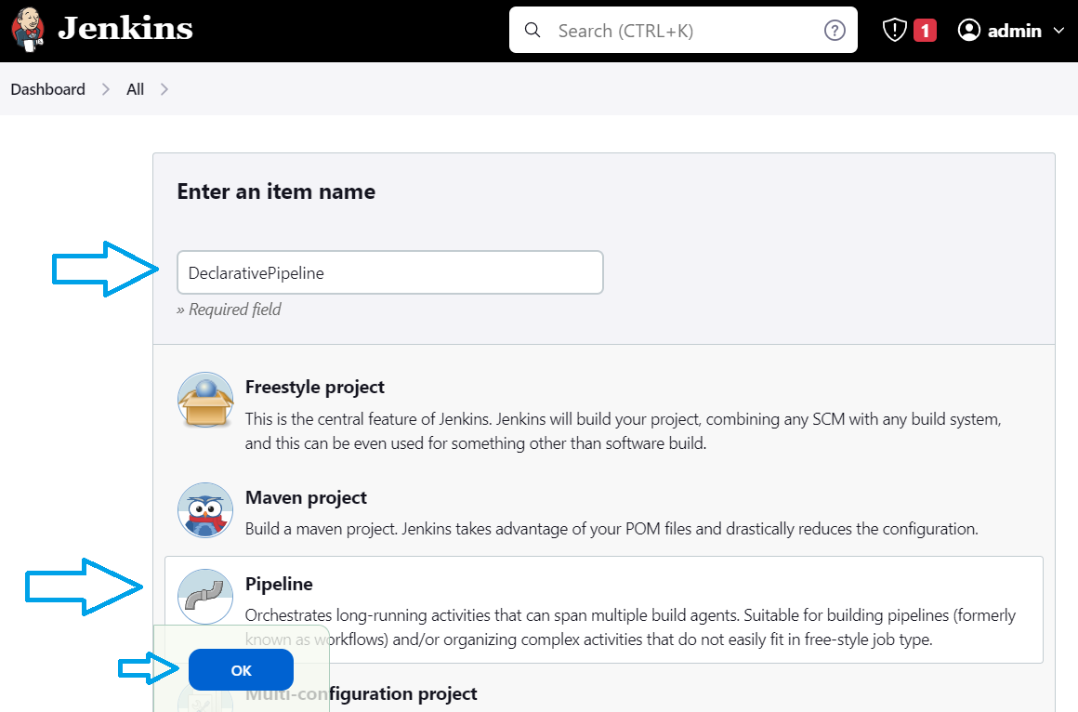Click the admin user avatar icon
The width and height of the screenshot is (1078, 712).
969,31
